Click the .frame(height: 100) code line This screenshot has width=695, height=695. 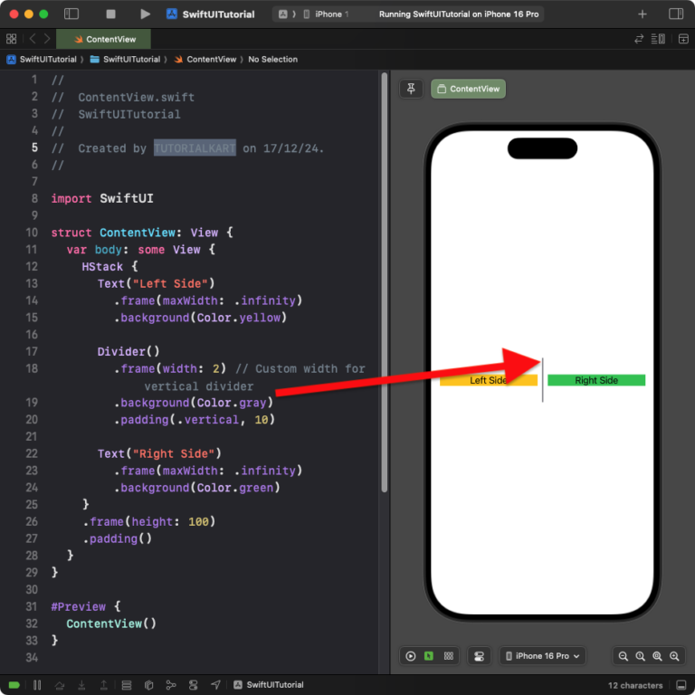149,521
